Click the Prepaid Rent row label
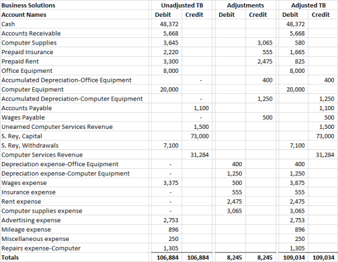The height and width of the screenshot is (262, 338). point(20,61)
